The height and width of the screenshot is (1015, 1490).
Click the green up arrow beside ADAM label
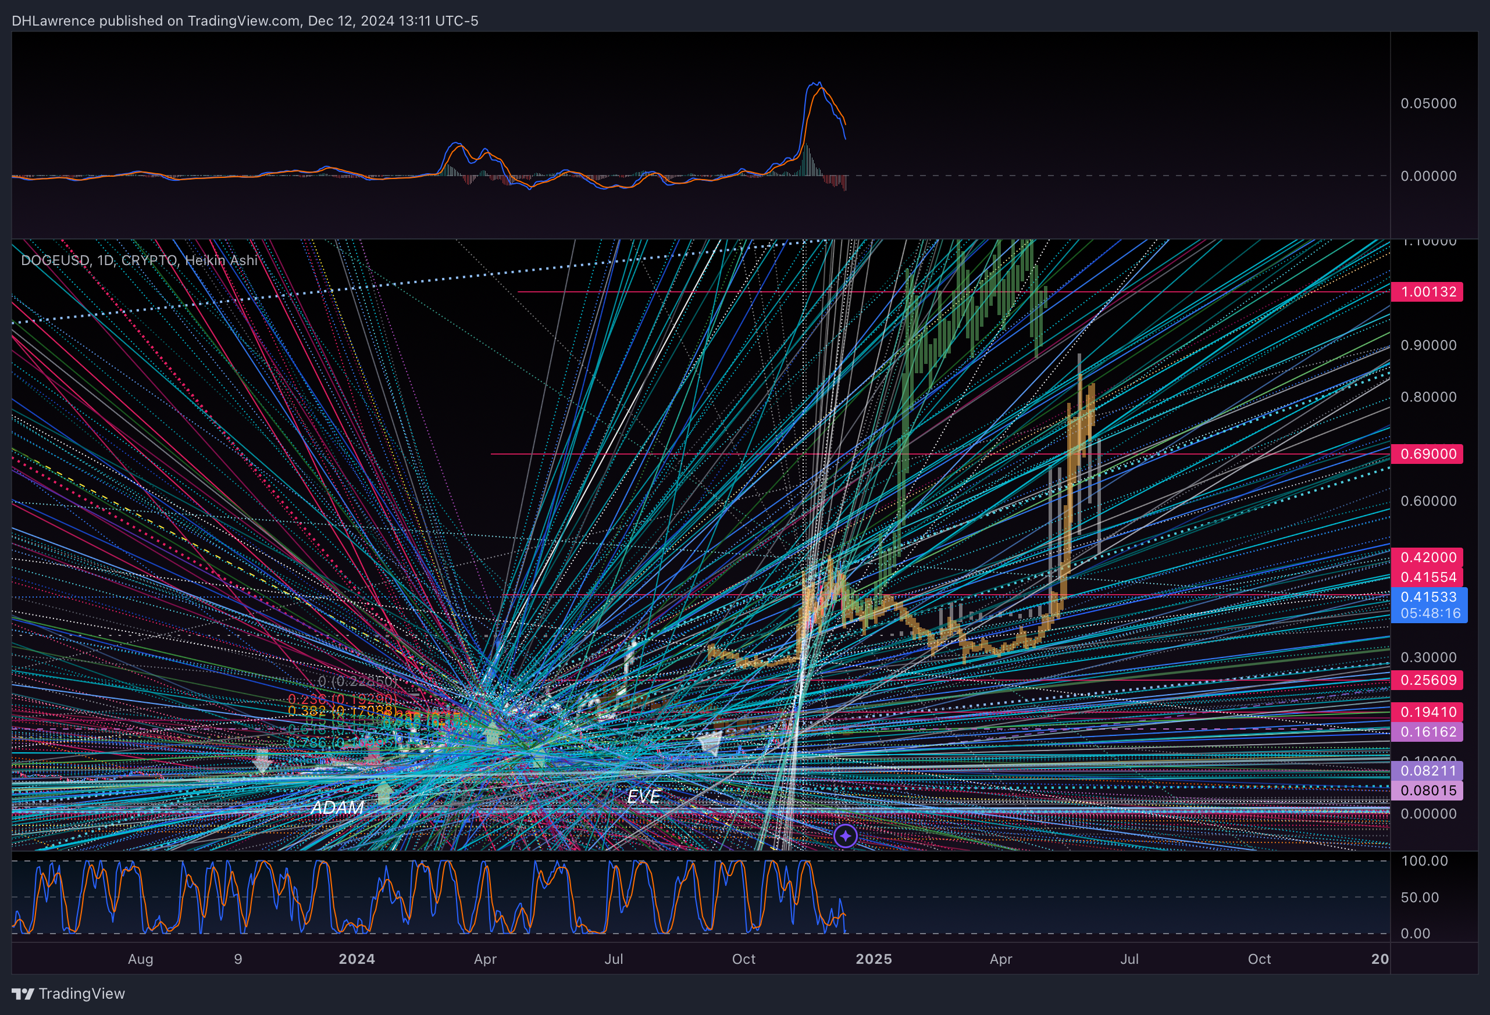pyautogui.click(x=383, y=793)
